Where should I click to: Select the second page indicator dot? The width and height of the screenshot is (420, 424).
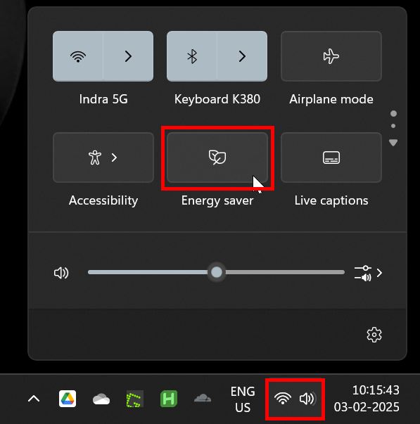[x=393, y=126]
